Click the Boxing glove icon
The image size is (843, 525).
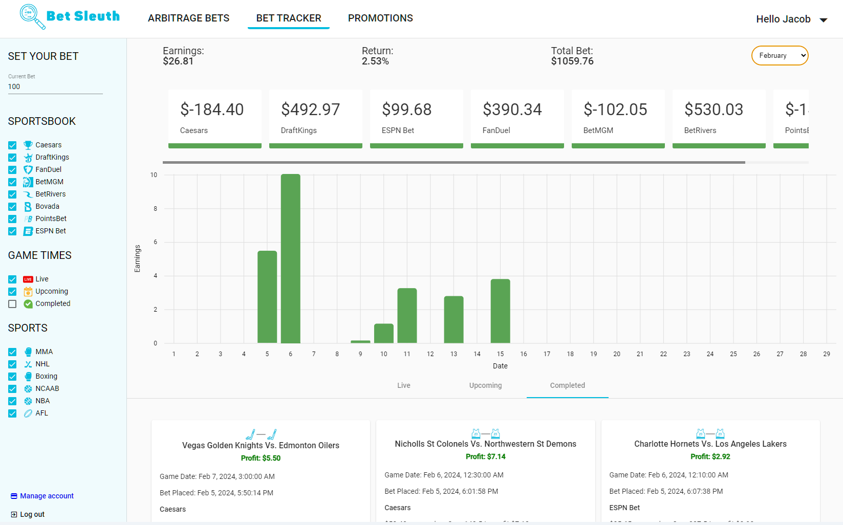[x=28, y=377]
